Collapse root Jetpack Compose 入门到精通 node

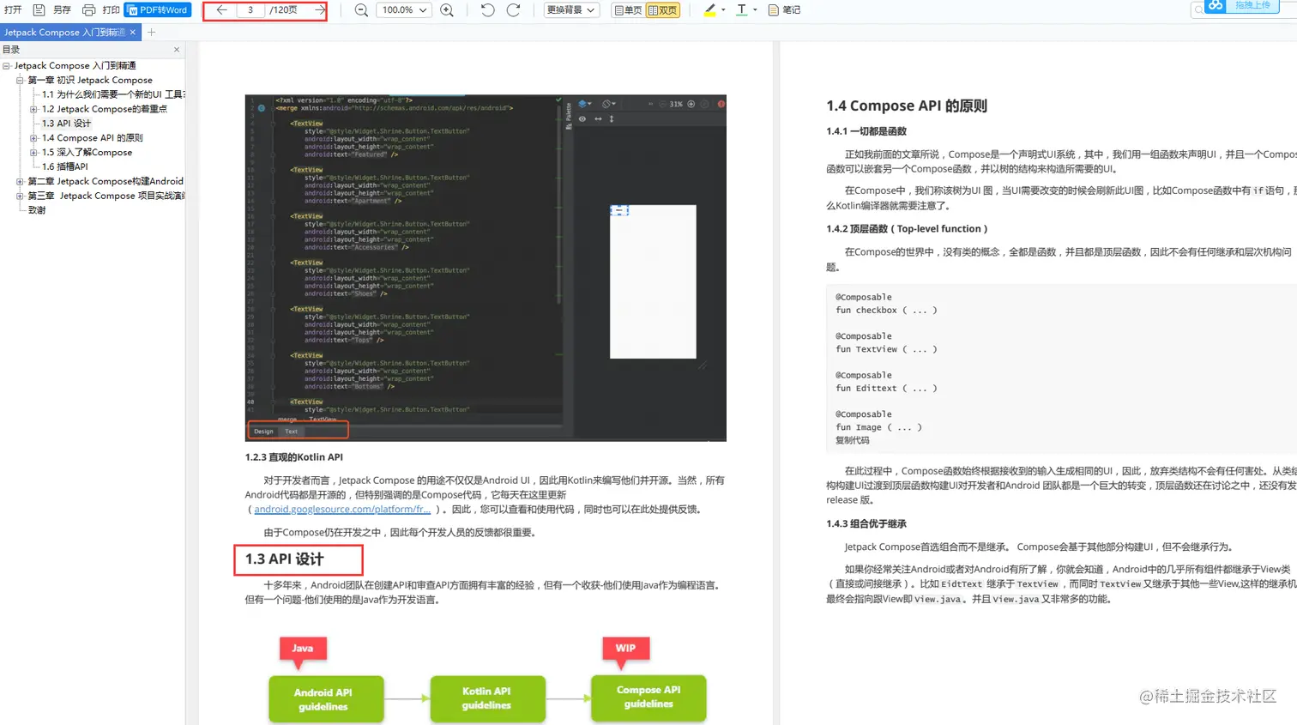tap(6, 66)
